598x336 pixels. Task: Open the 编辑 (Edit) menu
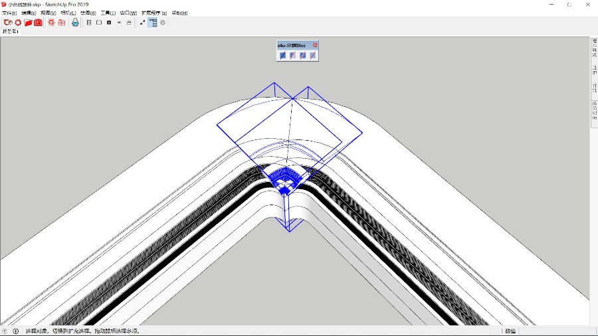tap(29, 13)
